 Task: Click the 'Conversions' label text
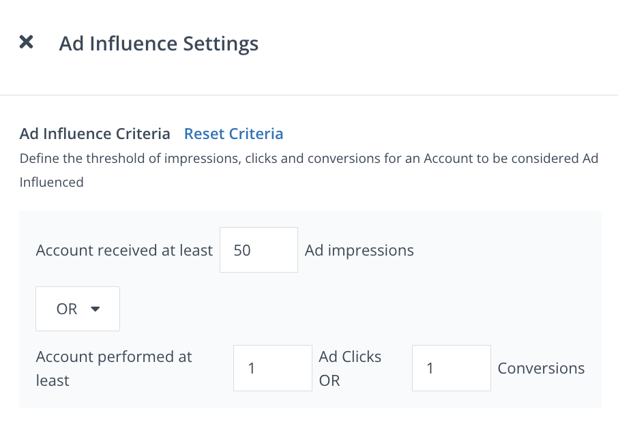pos(541,368)
